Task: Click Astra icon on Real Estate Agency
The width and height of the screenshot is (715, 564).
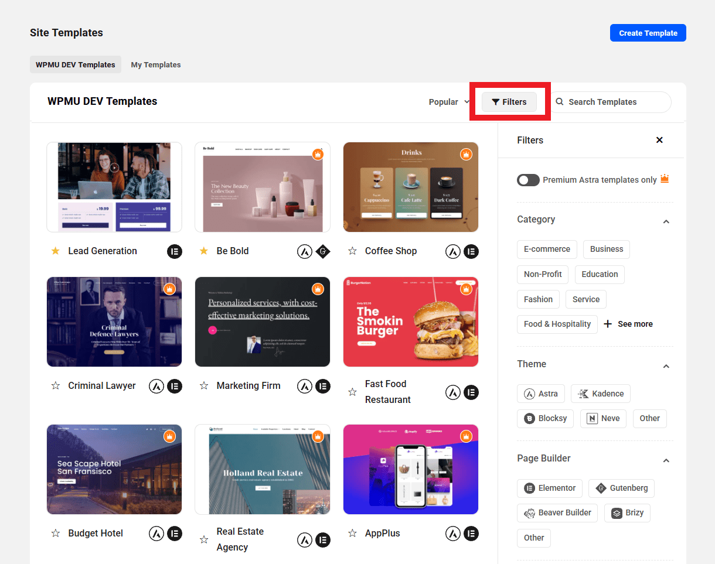Action: [x=304, y=540]
